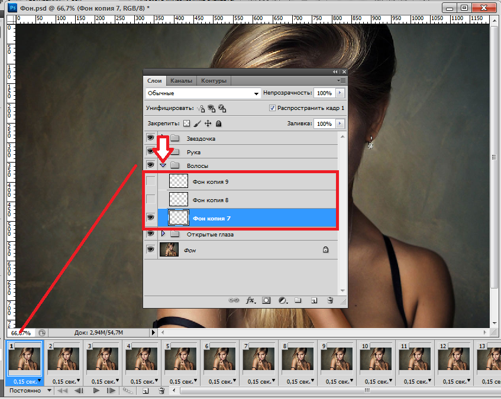Lock transparent pixels in Закрепить row
Screen dimensions: 501x399
pos(186,124)
